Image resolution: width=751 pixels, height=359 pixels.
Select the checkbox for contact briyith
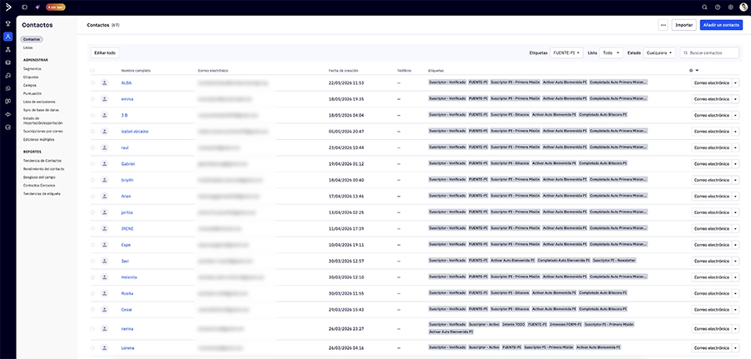tap(93, 180)
